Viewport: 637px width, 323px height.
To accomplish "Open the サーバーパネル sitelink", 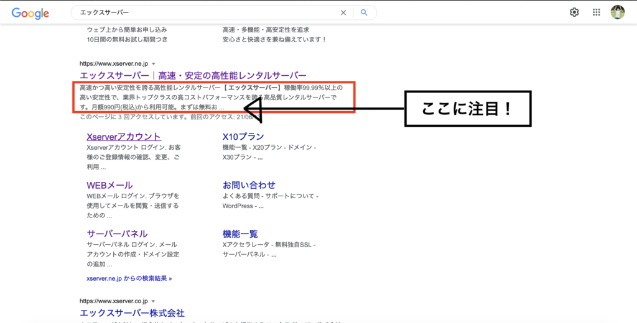I will [x=117, y=234].
